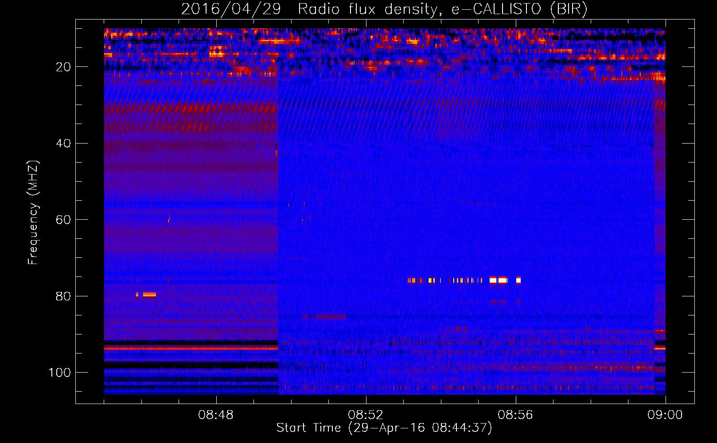Click the "09:00" time tick label

pyautogui.click(x=665, y=415)
